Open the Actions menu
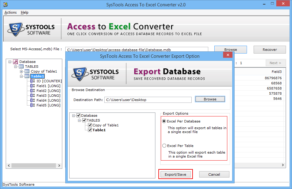 (10, 12)
